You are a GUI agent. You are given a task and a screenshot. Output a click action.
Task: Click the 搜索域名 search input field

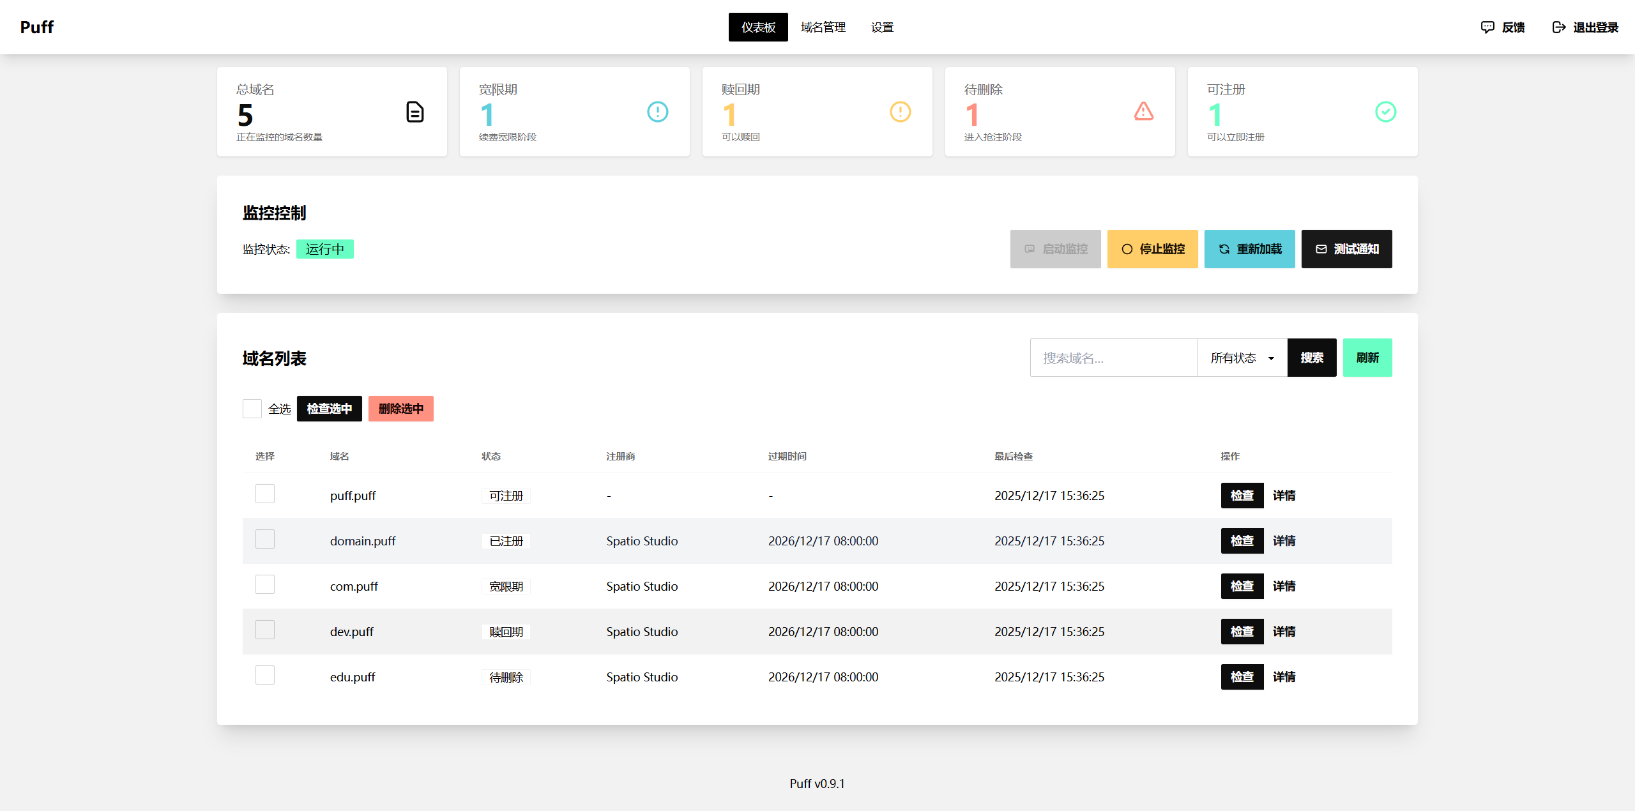1113,358
